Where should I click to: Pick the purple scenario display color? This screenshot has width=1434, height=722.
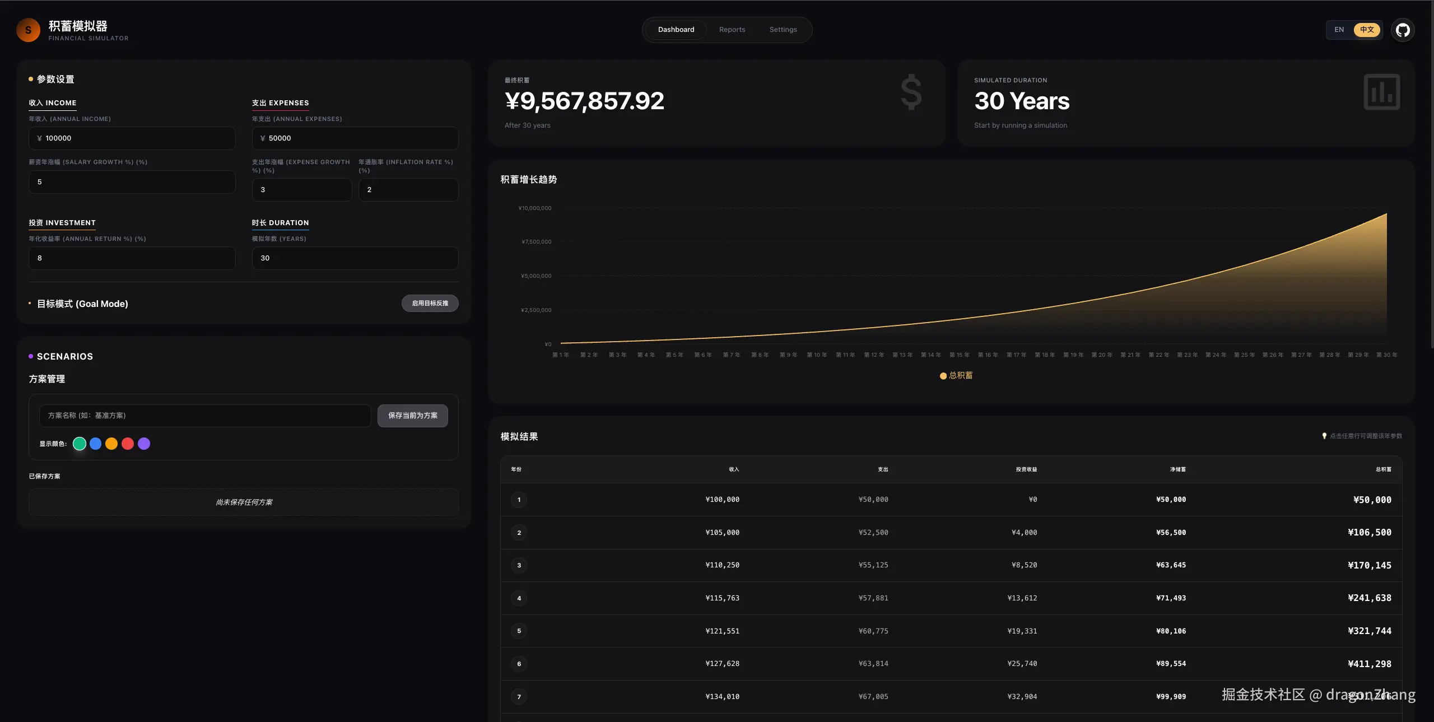click(x=144, y=444)
